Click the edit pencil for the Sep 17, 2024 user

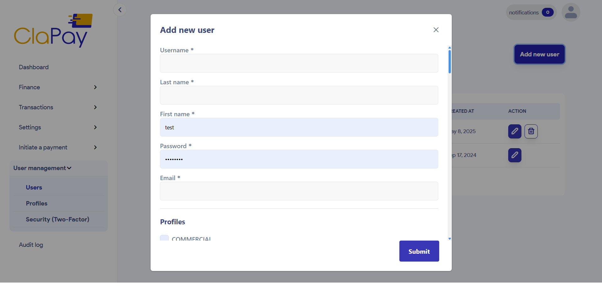(x=514, y=155)
